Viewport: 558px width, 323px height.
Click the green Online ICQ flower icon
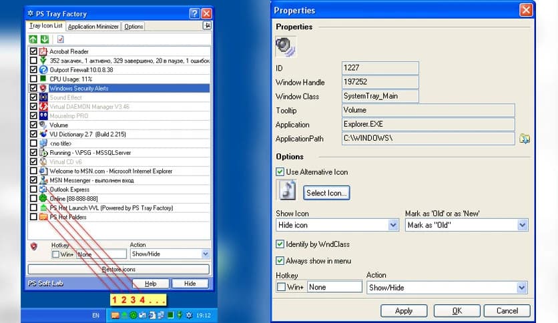[43, 198]
